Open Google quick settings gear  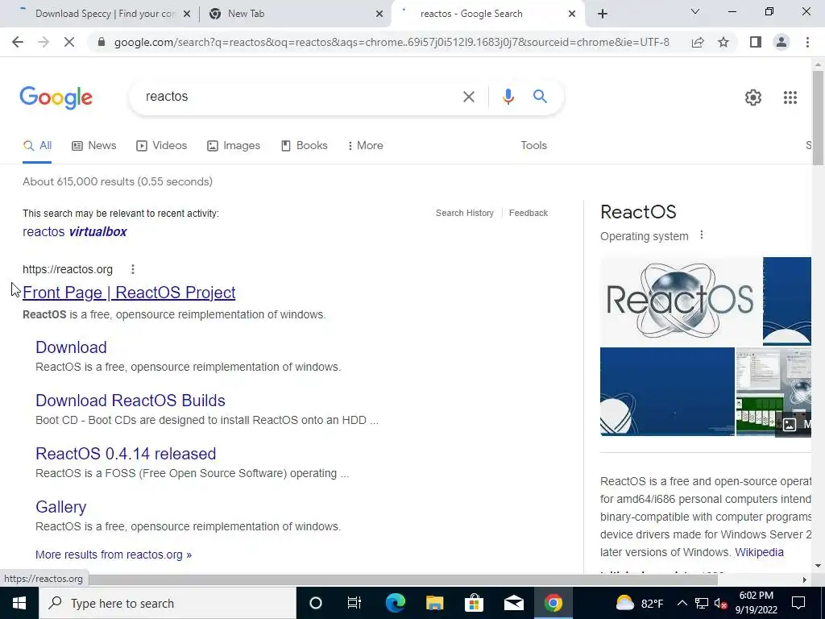pyautogui.click(x=753, y=98)
